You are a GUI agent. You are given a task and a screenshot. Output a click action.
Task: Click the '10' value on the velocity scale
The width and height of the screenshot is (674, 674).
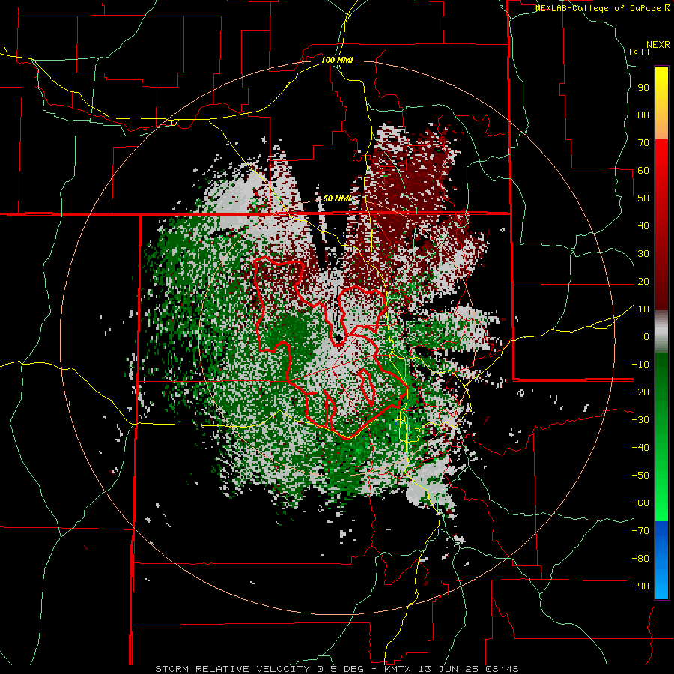tap(643, 309)
